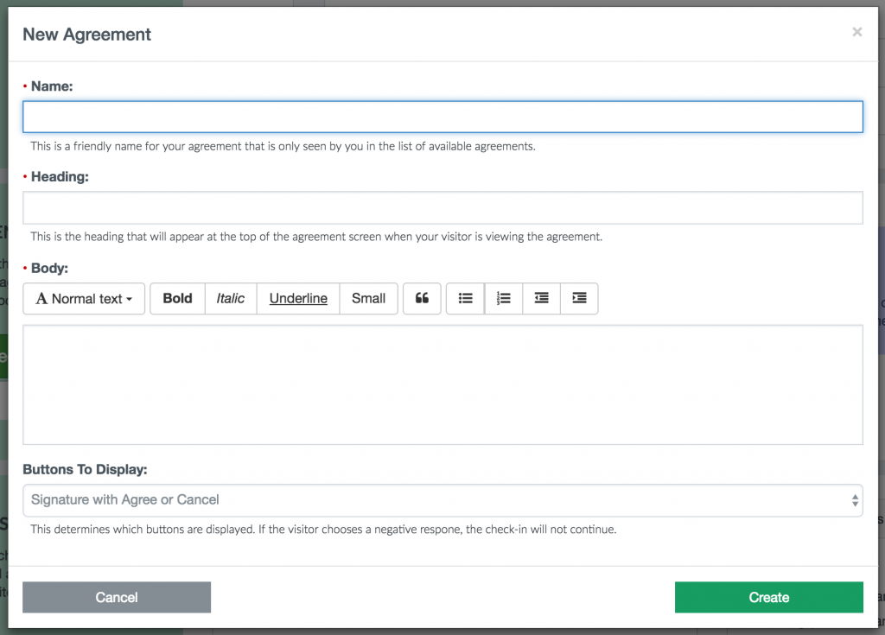Insert an unordered bullet list
Screen dimensions: 885x635
(465, 298)
